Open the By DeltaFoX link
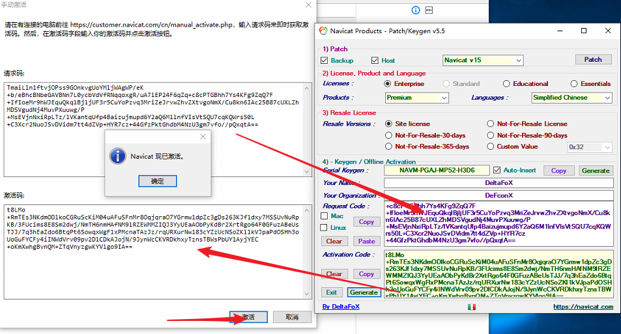Image resolution: width=621 pixels, height=334 pixels. coord(341,307)
